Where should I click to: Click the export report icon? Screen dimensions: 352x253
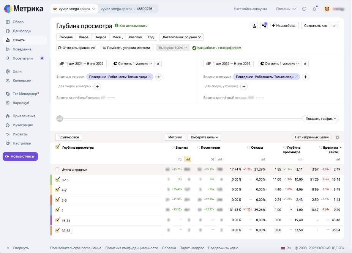tap(254, 26)
